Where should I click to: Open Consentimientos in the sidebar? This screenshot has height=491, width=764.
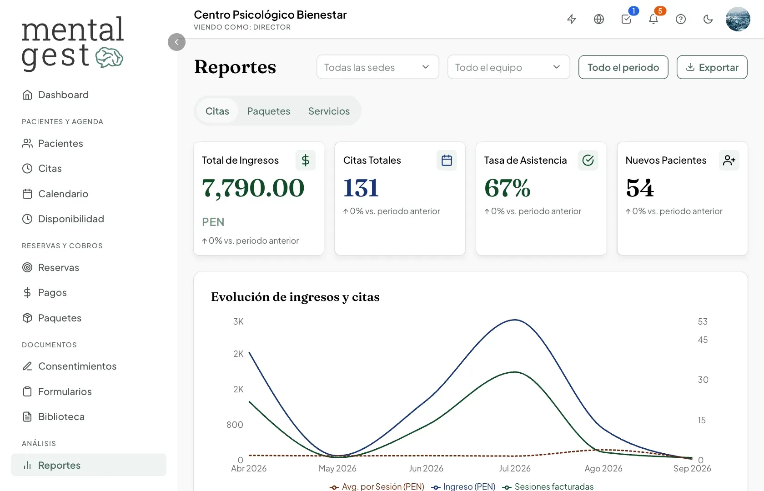(89, 366)
